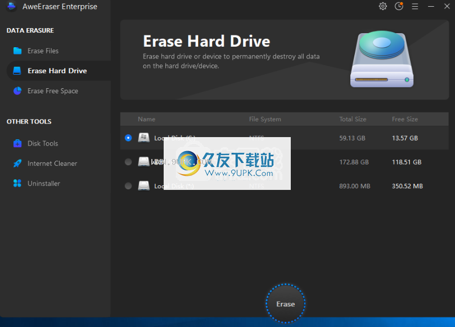
Task: Click the Local Disk (C:) drive icon
Action: click(x=143, y=138)
